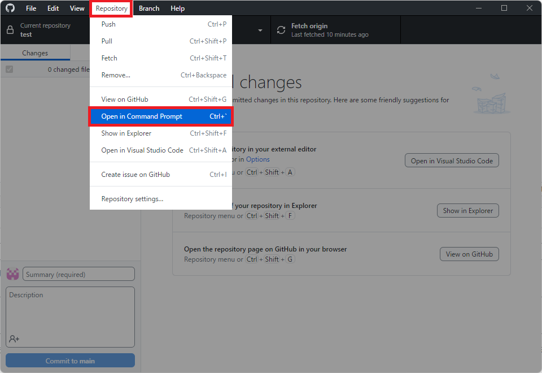542x373 pixels.
Task: Open the File menu
Action: click(x=31, y=8)
